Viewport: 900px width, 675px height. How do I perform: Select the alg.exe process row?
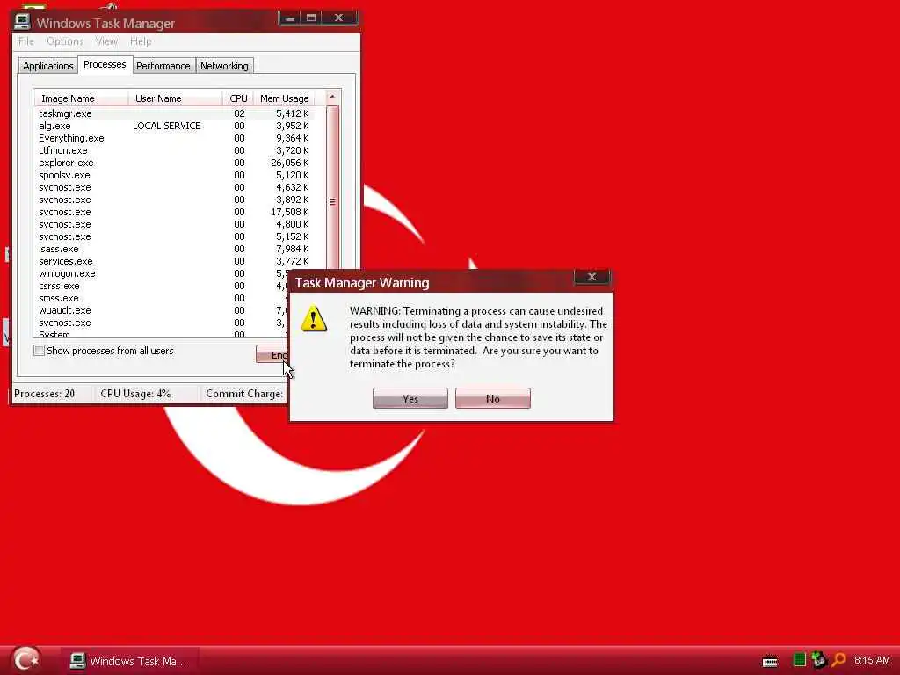tap(174, 126)
